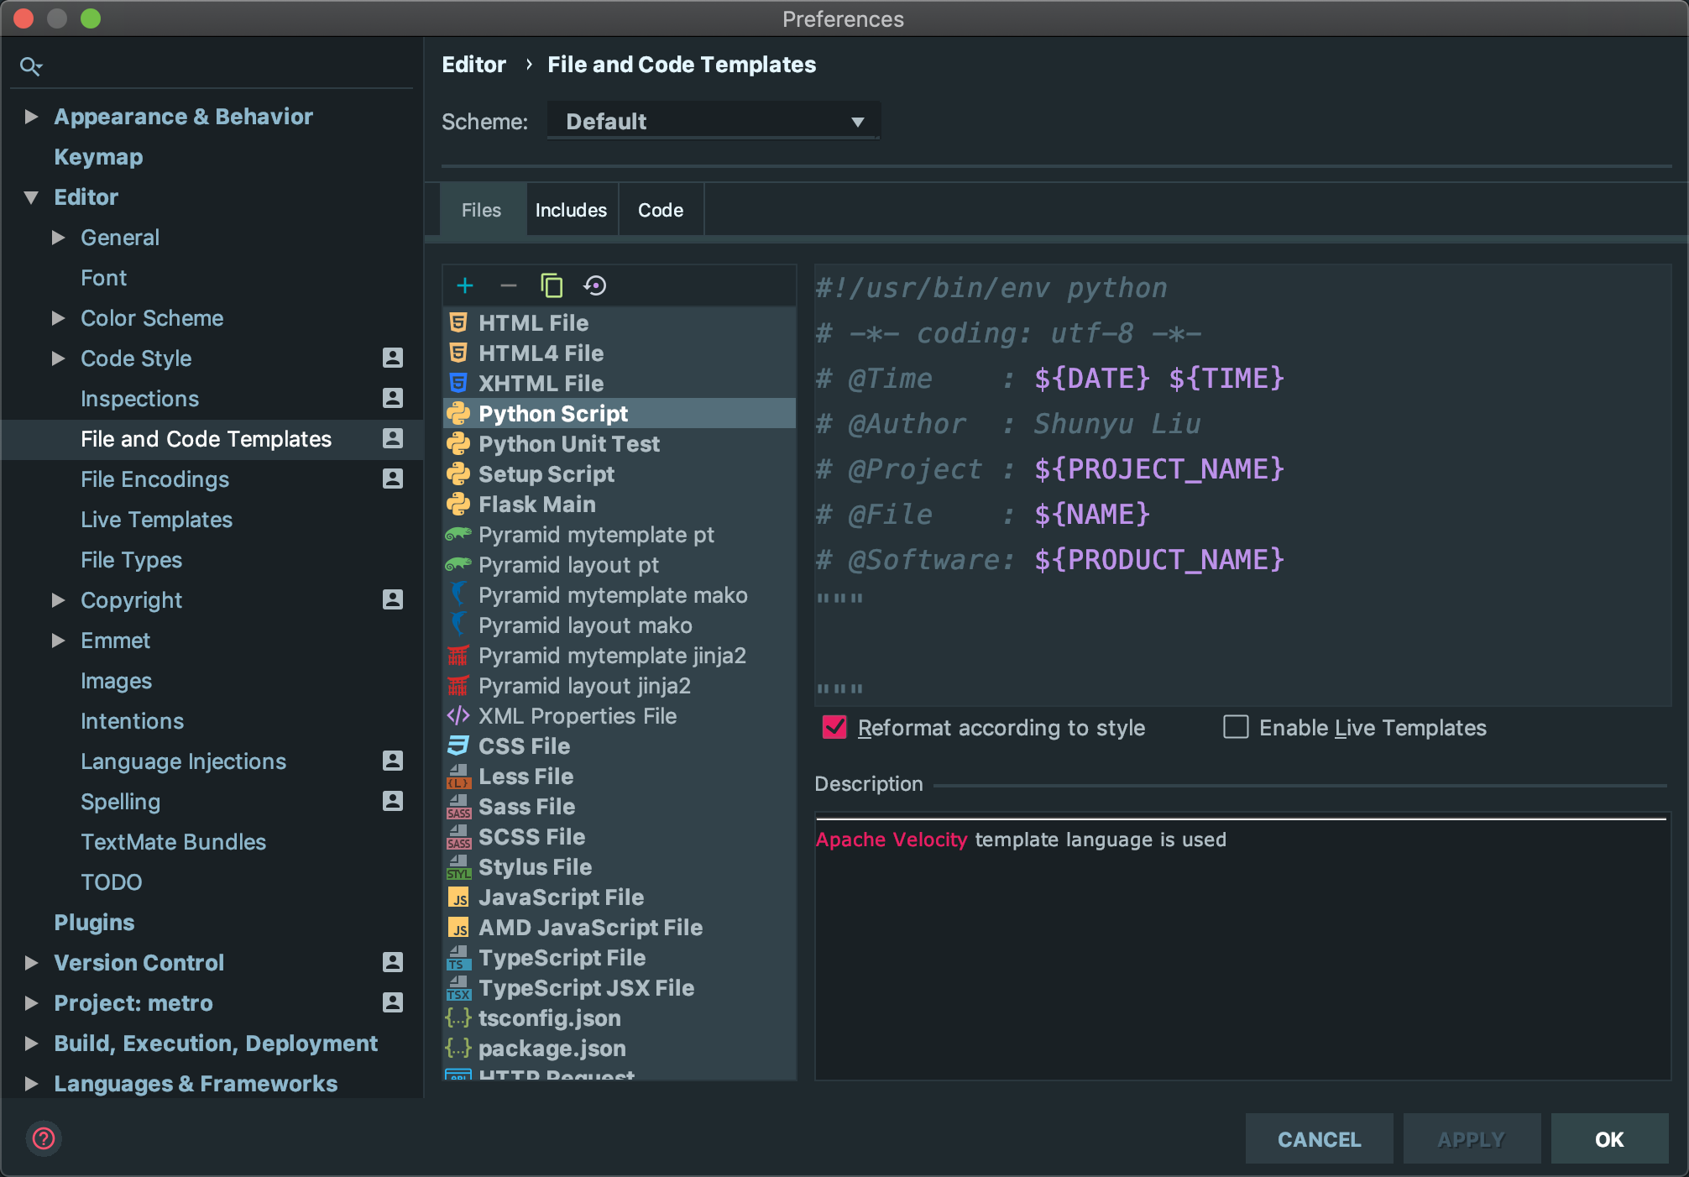This screenshot has height=1177, width=1689.
Task: Click Editor in the breadcrumb
Action: coord(473,65)
